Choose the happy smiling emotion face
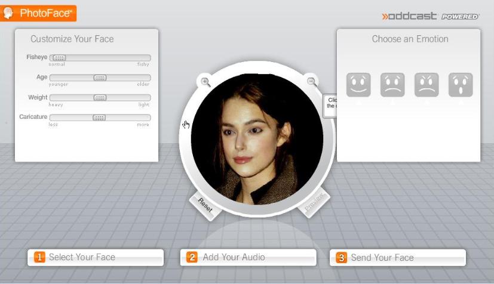494x284 pixels. pos(358,85)
